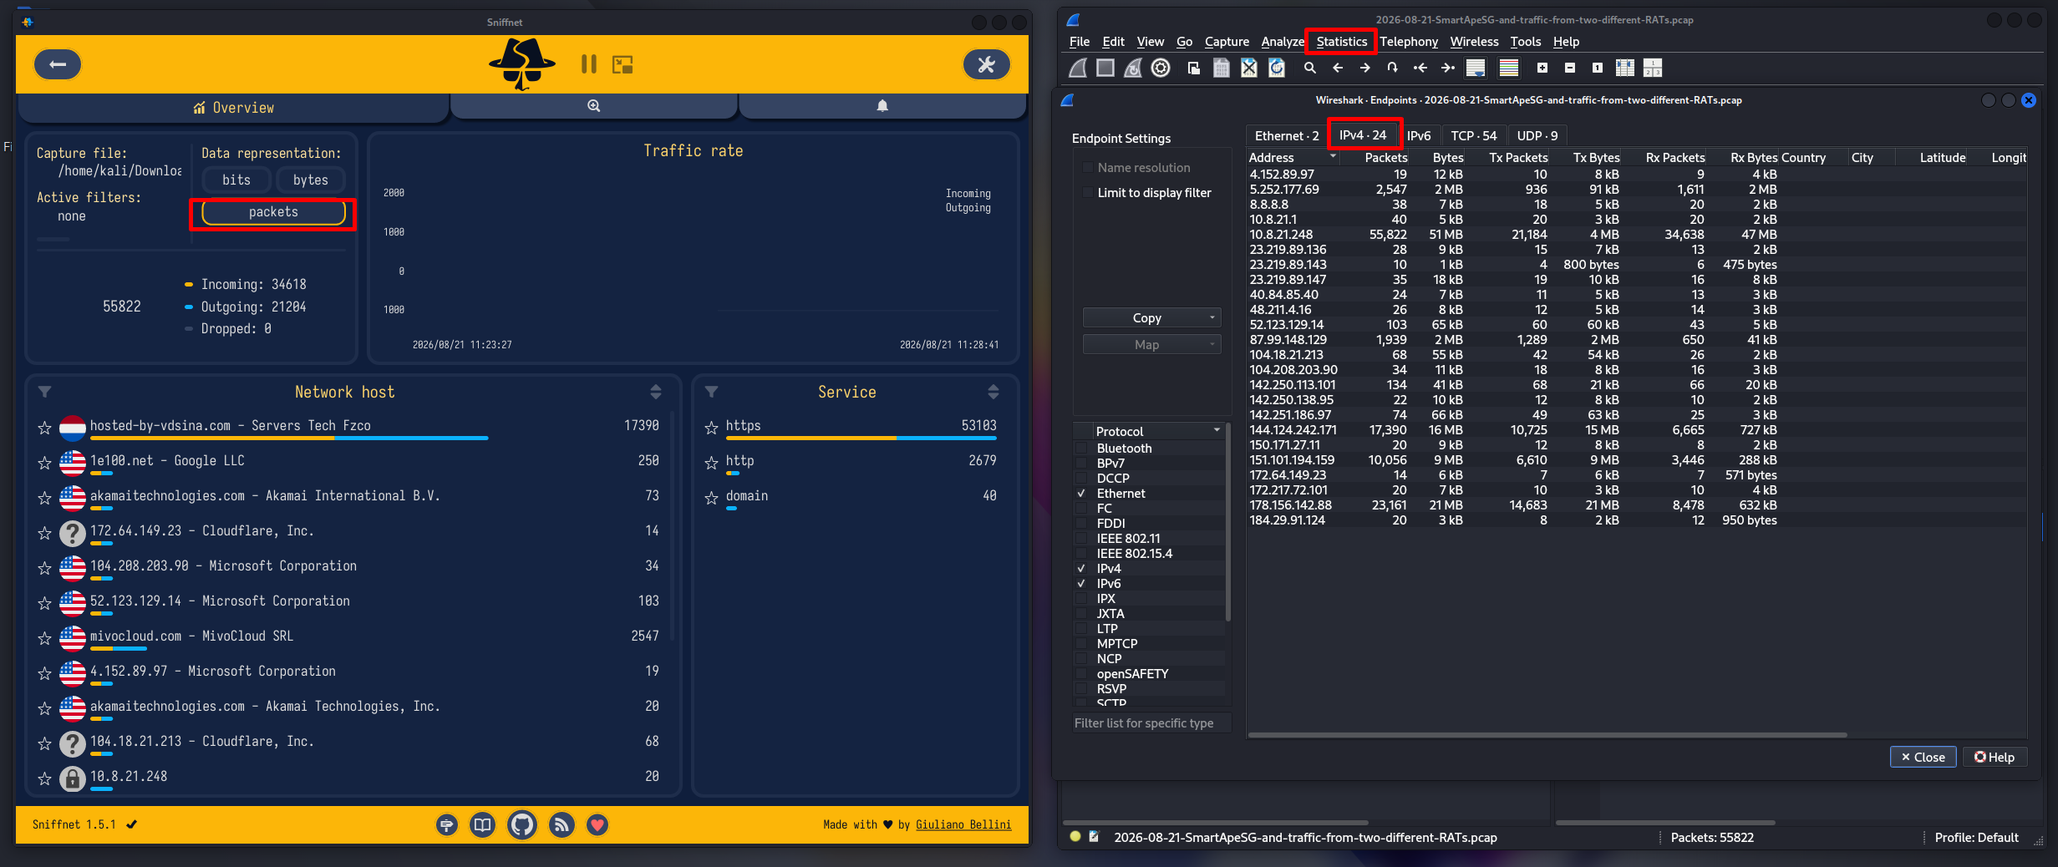
Task: Zoom in Wireshark main window text
Action: click(1542, 68)
